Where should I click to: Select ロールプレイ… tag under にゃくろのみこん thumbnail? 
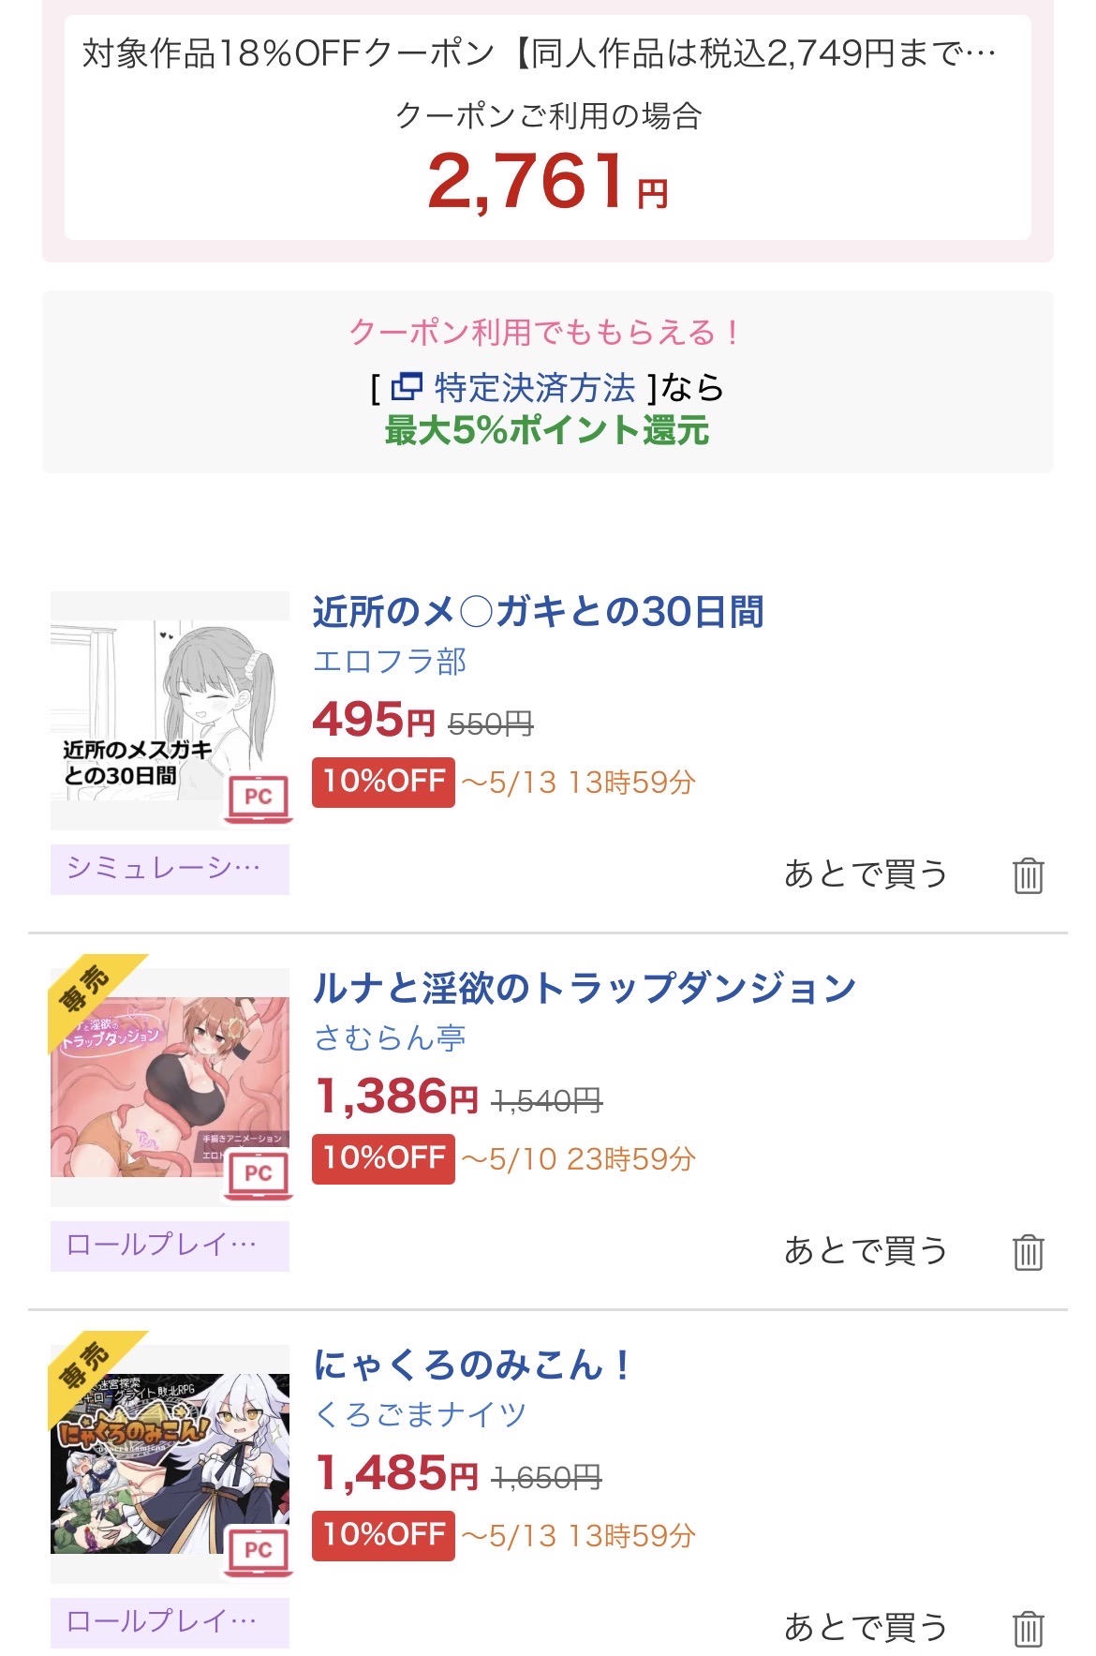click(170, 1622)
